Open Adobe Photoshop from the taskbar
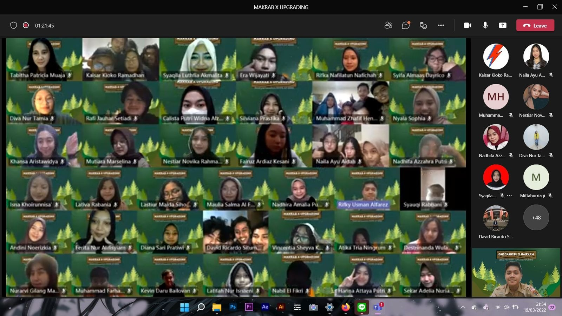 tap(233, 307)
